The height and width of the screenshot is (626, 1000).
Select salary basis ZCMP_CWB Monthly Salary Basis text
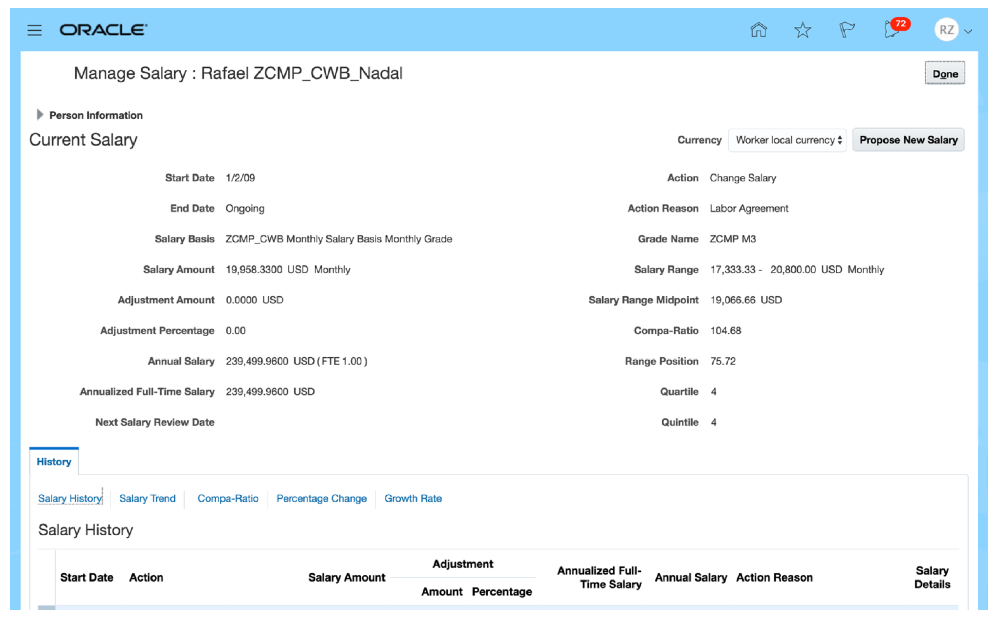click(339, 239)
